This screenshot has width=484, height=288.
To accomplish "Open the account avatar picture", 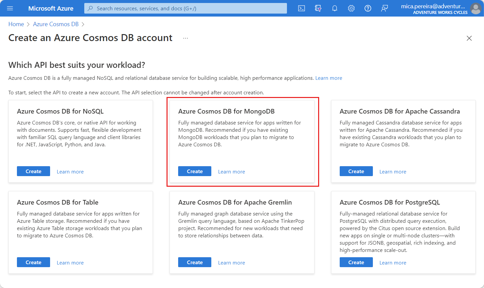I will click(x=476, y=8).
